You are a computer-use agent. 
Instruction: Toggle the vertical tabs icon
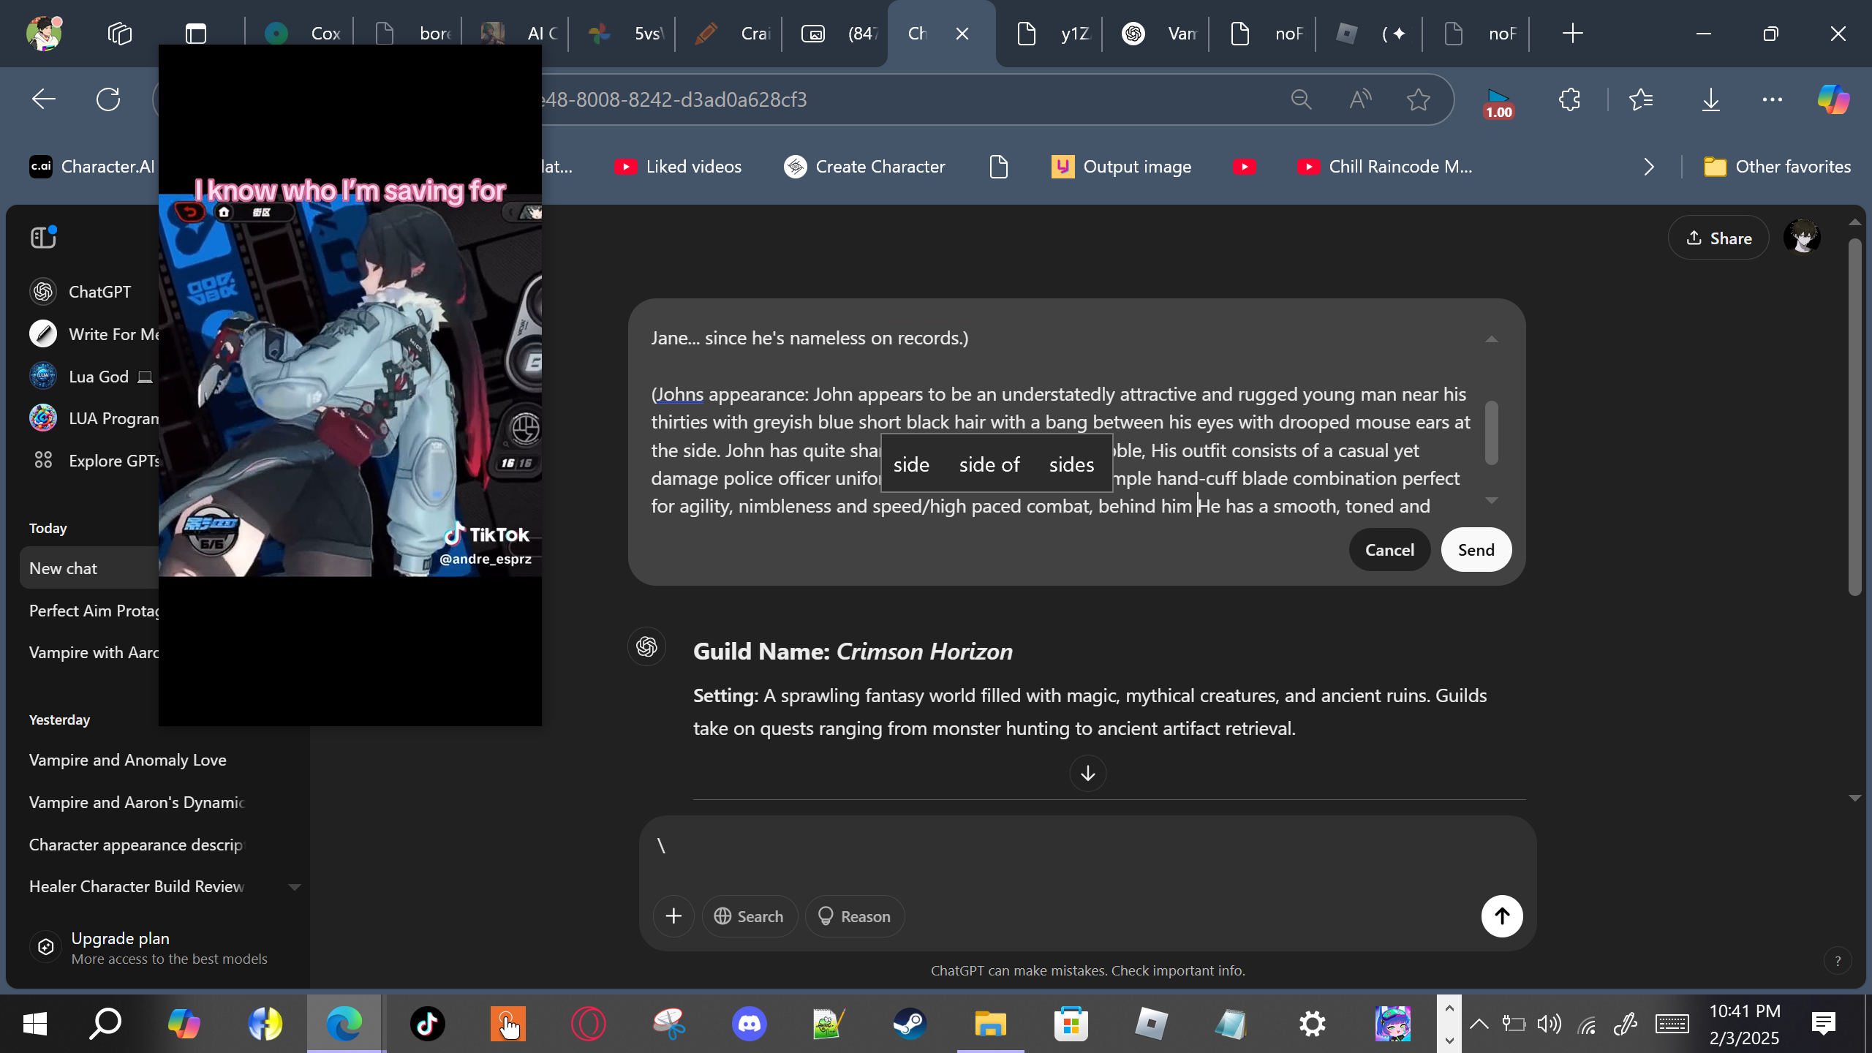click(196, 34)
